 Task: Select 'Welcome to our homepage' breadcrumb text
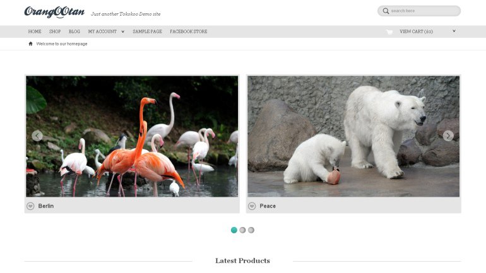pos(62,44)
